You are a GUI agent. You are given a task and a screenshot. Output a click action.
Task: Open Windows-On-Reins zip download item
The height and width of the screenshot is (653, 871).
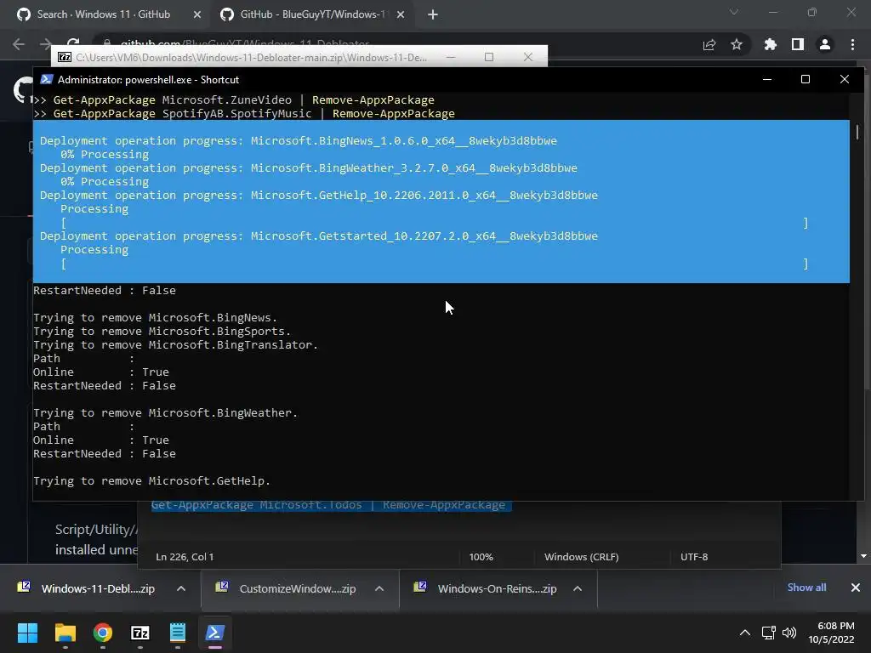tap(487, 588)
